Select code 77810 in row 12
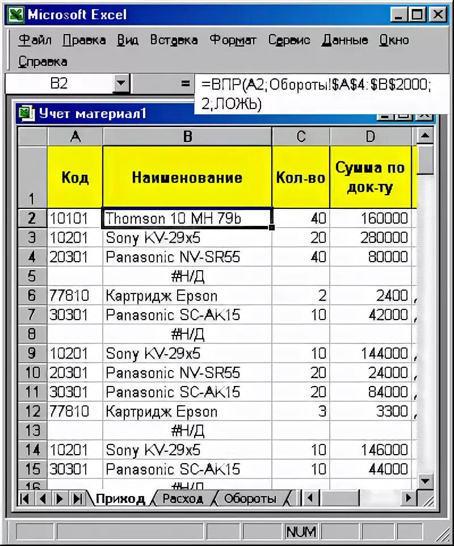 pos(75,411)
